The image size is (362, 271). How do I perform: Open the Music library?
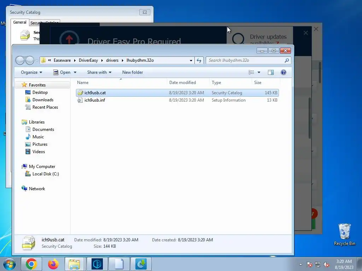pos(38,137)
